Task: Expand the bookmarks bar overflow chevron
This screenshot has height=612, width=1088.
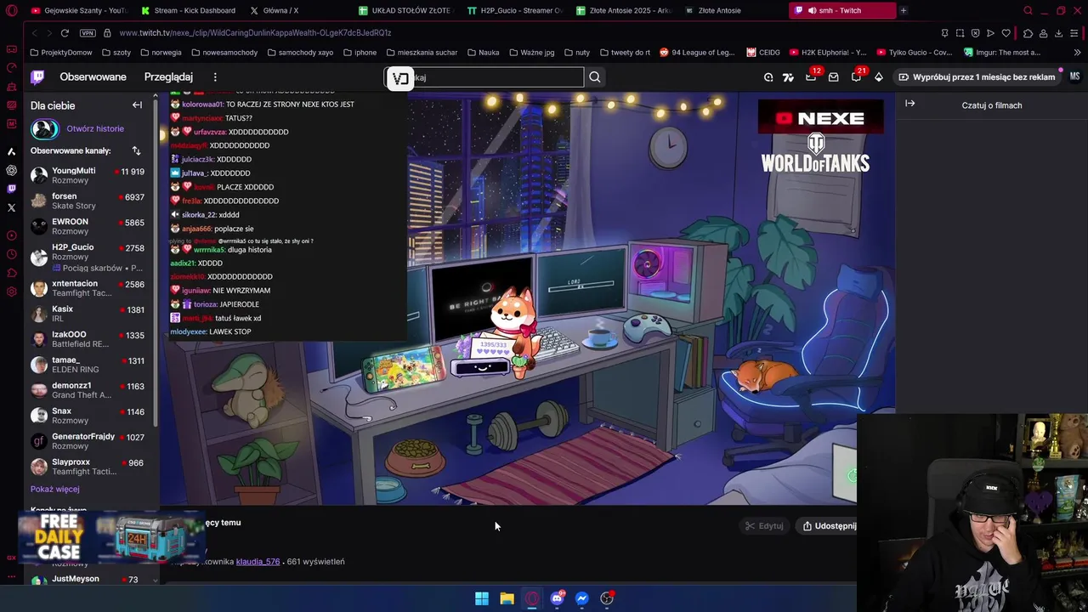Action: (1077, 53)
